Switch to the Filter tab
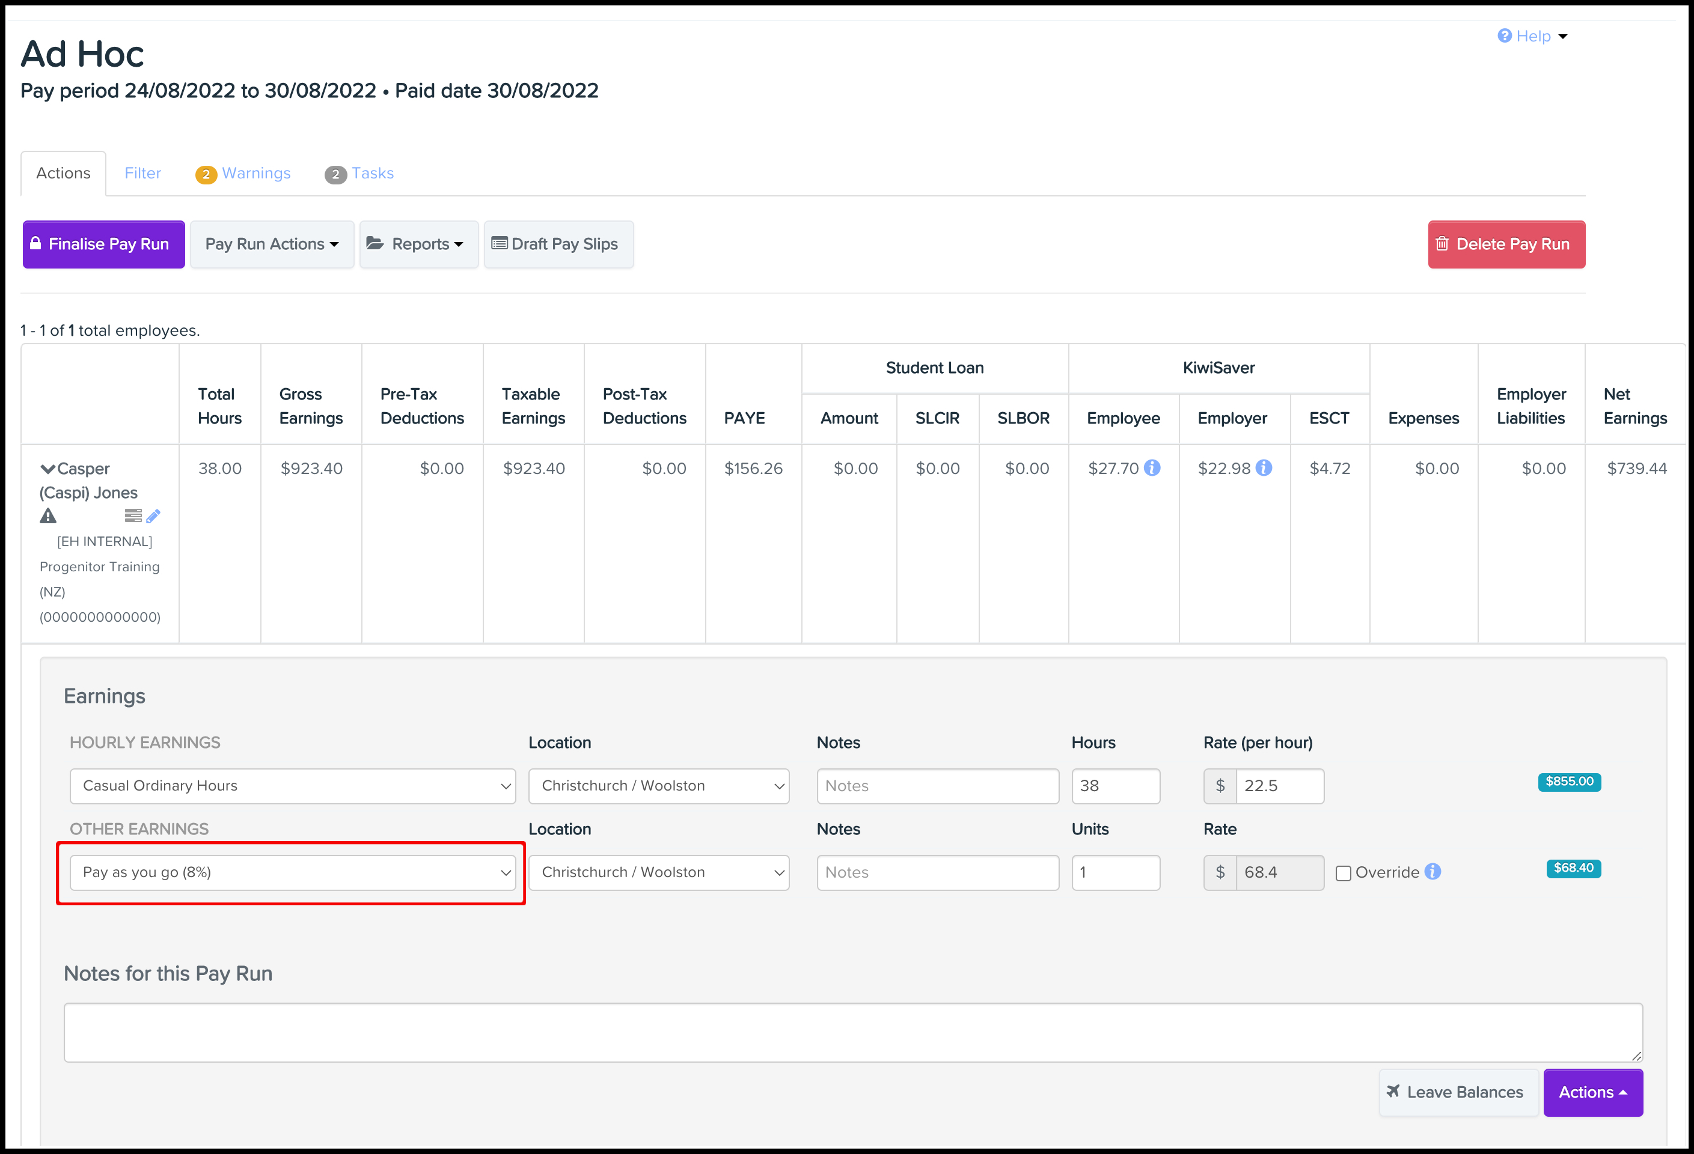The image size is (1694, 1154). pos(142,174)
